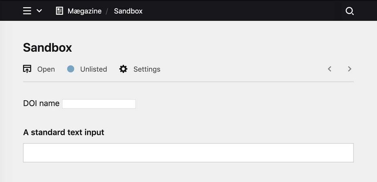The image size is (377, 182).
Task: Open the Settings tab
Action: (146, 69)
